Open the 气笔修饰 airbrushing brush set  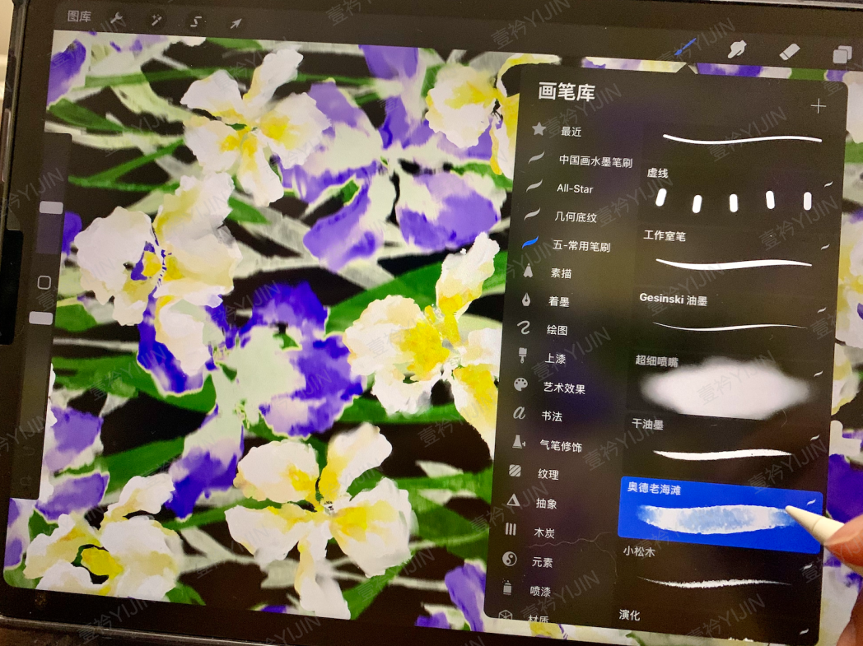[x=560, y=446]
